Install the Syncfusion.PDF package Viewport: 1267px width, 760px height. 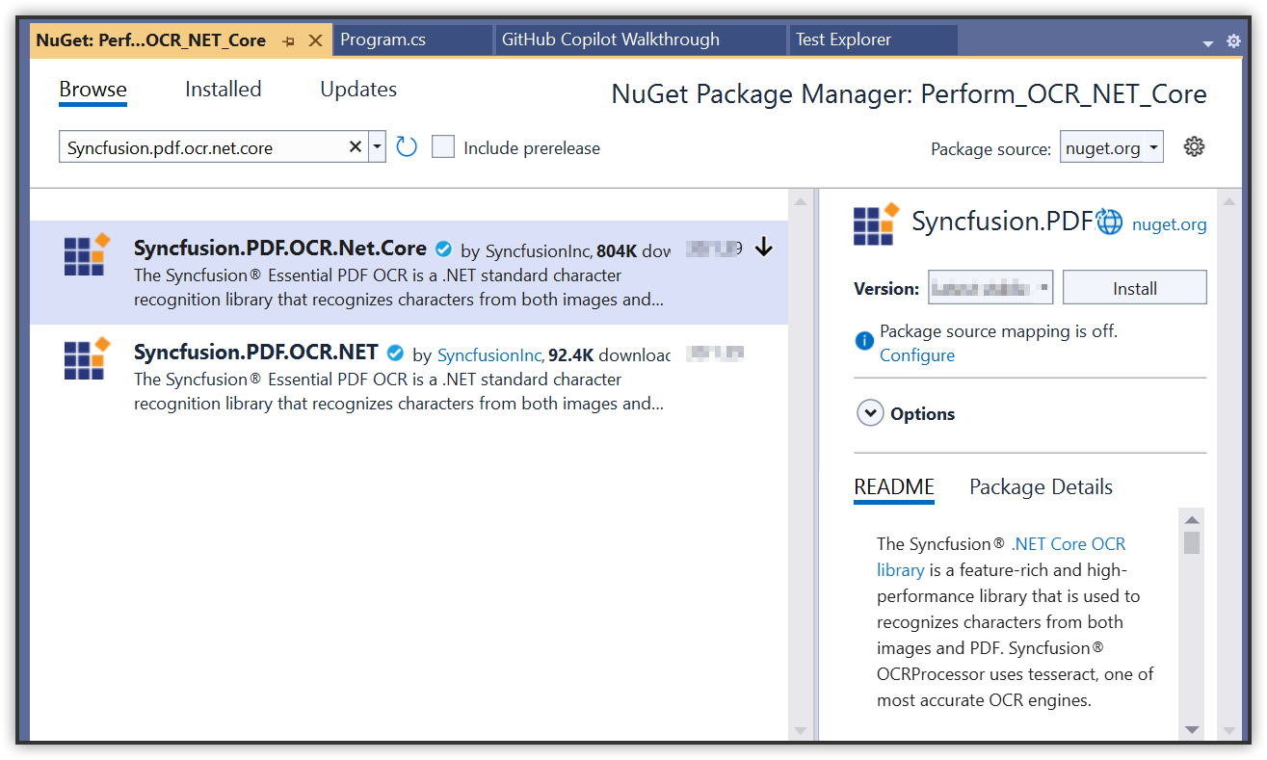pos(1134,286)
